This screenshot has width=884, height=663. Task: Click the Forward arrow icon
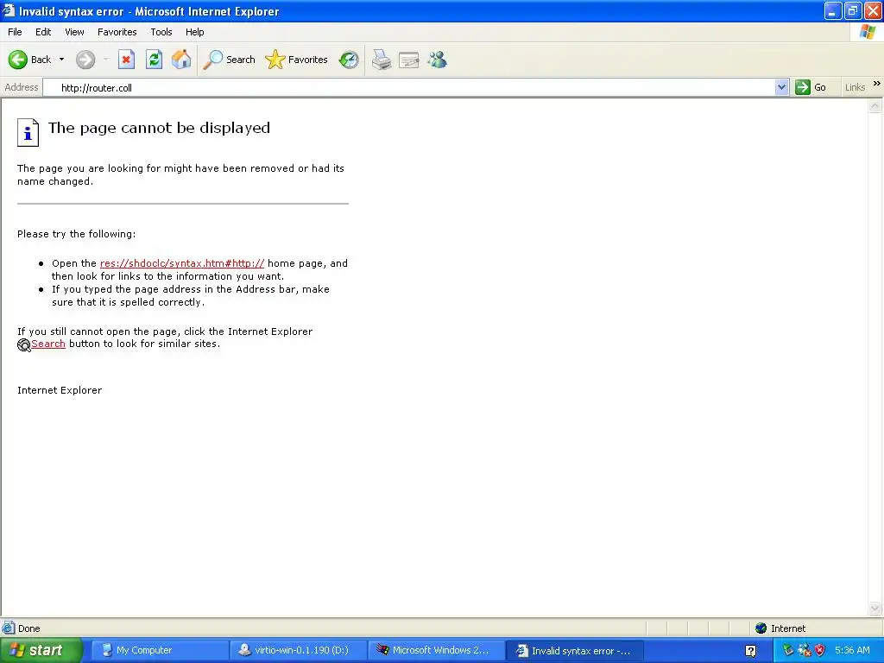click(85, 60)
